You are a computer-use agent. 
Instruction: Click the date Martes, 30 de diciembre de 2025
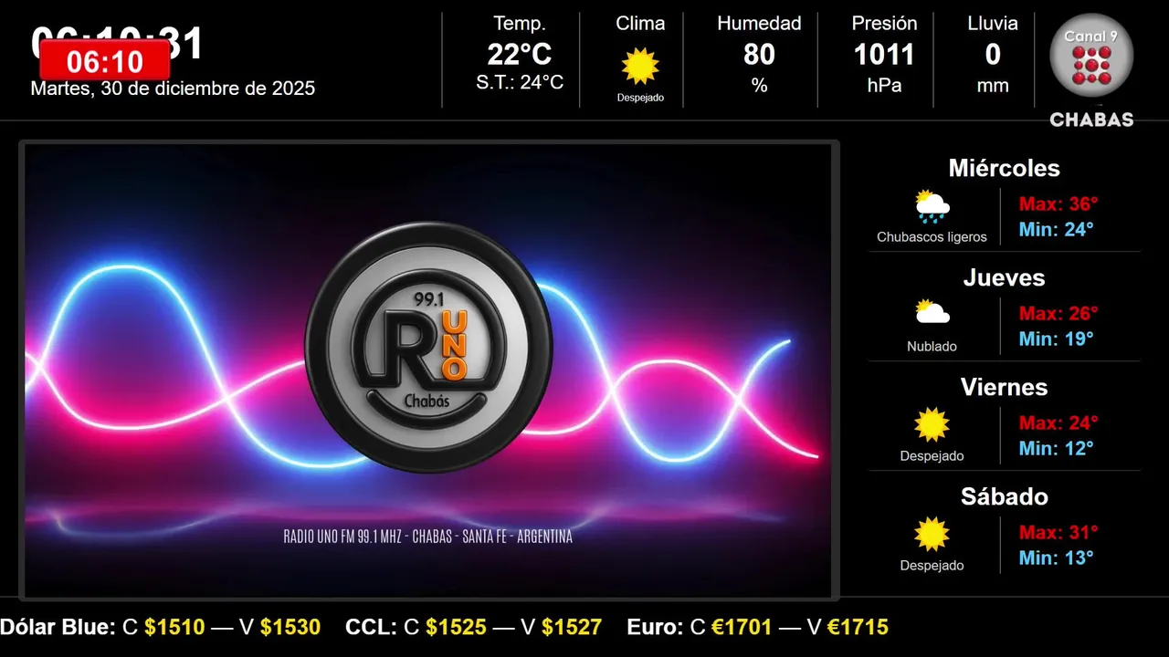(173, 89)
